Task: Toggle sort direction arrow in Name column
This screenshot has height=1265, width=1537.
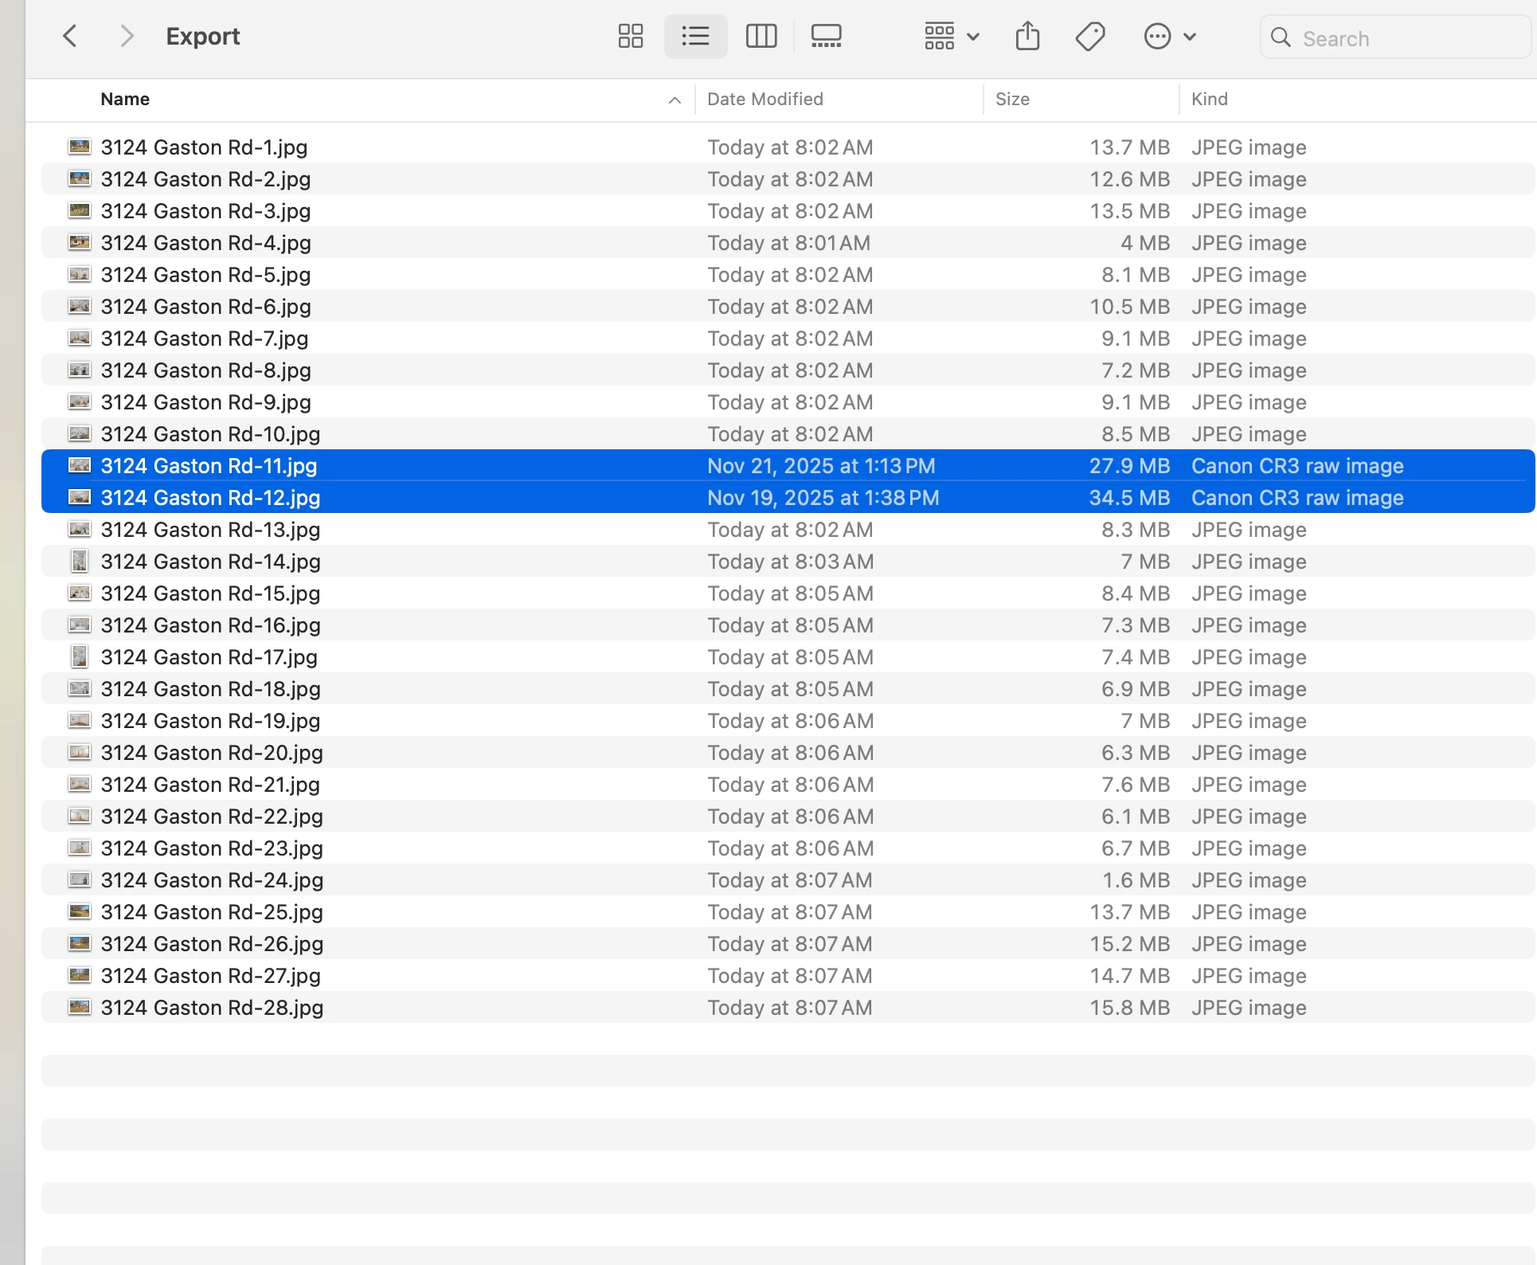Action: click(x=675, y=100)
